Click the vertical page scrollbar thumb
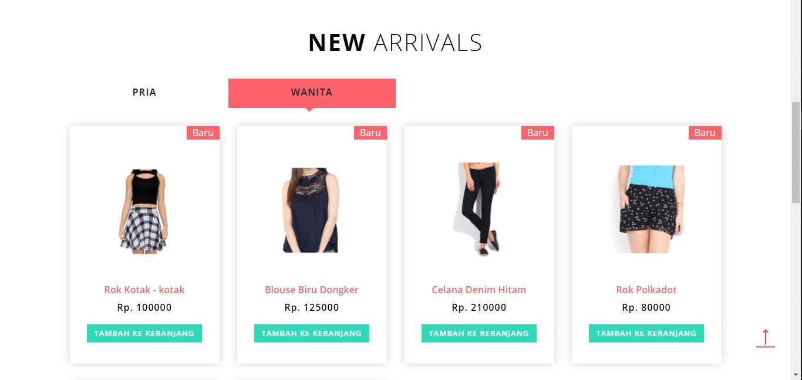Image resolution: width=802 pixels, height=380 pixels. (796, 152)
